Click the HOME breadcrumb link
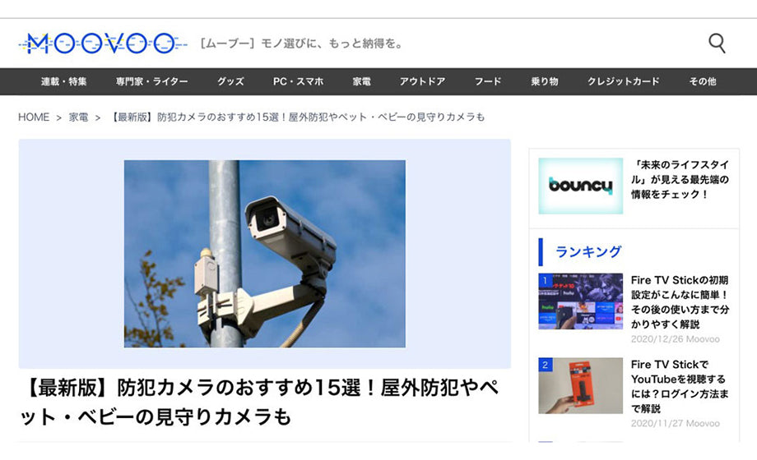 pyautogui.click(x=34, y=117)
